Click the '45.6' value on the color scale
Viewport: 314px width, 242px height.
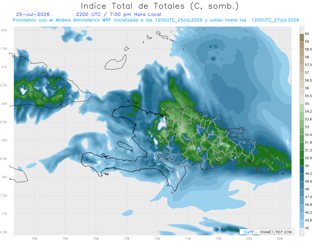pos(309,220)
